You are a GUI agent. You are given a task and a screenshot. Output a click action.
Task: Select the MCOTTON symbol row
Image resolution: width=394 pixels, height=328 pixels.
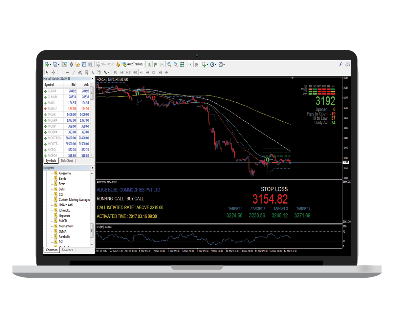coord(67,138)
